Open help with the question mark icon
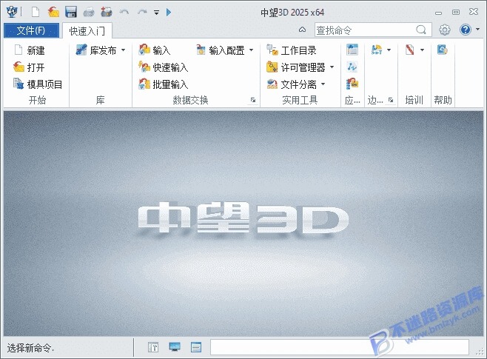The height and width of the screenshot is (359, 487). point(466,30)
